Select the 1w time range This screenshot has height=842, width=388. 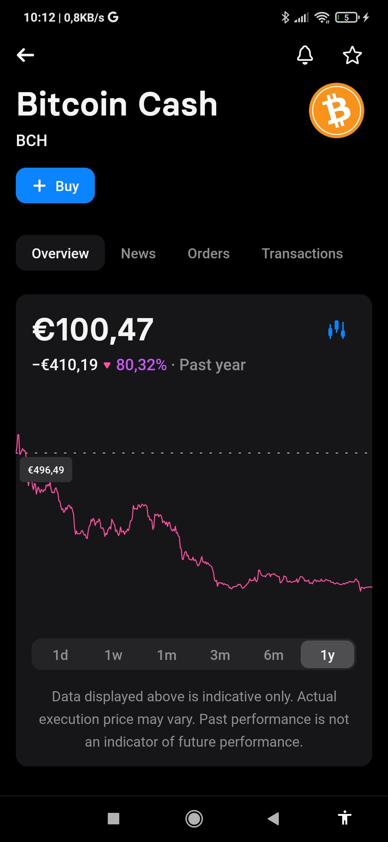(x=114, y=655)
